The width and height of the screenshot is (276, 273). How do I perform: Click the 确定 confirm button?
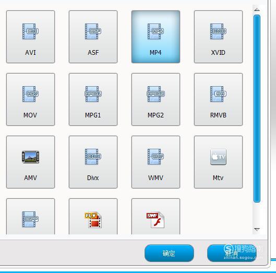pos(169,253)
